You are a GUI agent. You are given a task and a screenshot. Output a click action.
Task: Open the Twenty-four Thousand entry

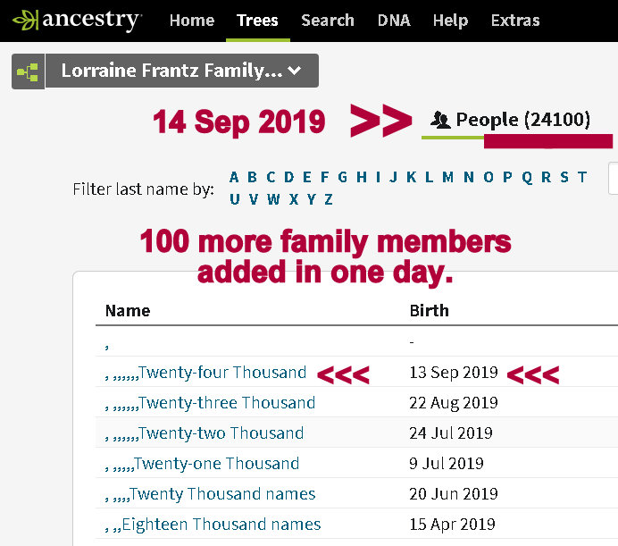221,373
